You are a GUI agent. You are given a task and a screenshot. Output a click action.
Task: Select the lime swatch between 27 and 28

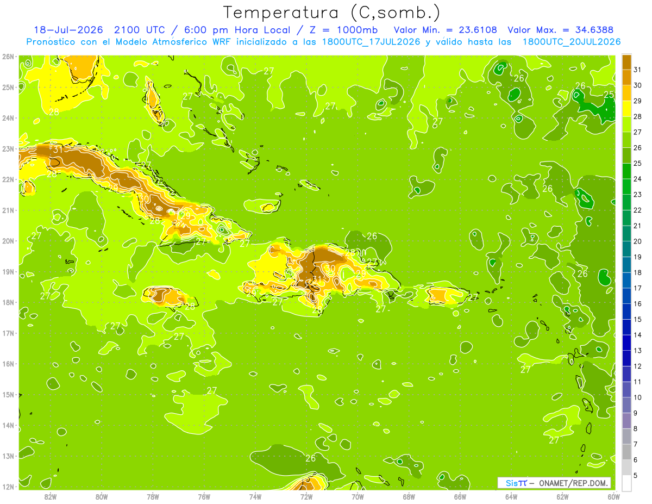point(626,124)
